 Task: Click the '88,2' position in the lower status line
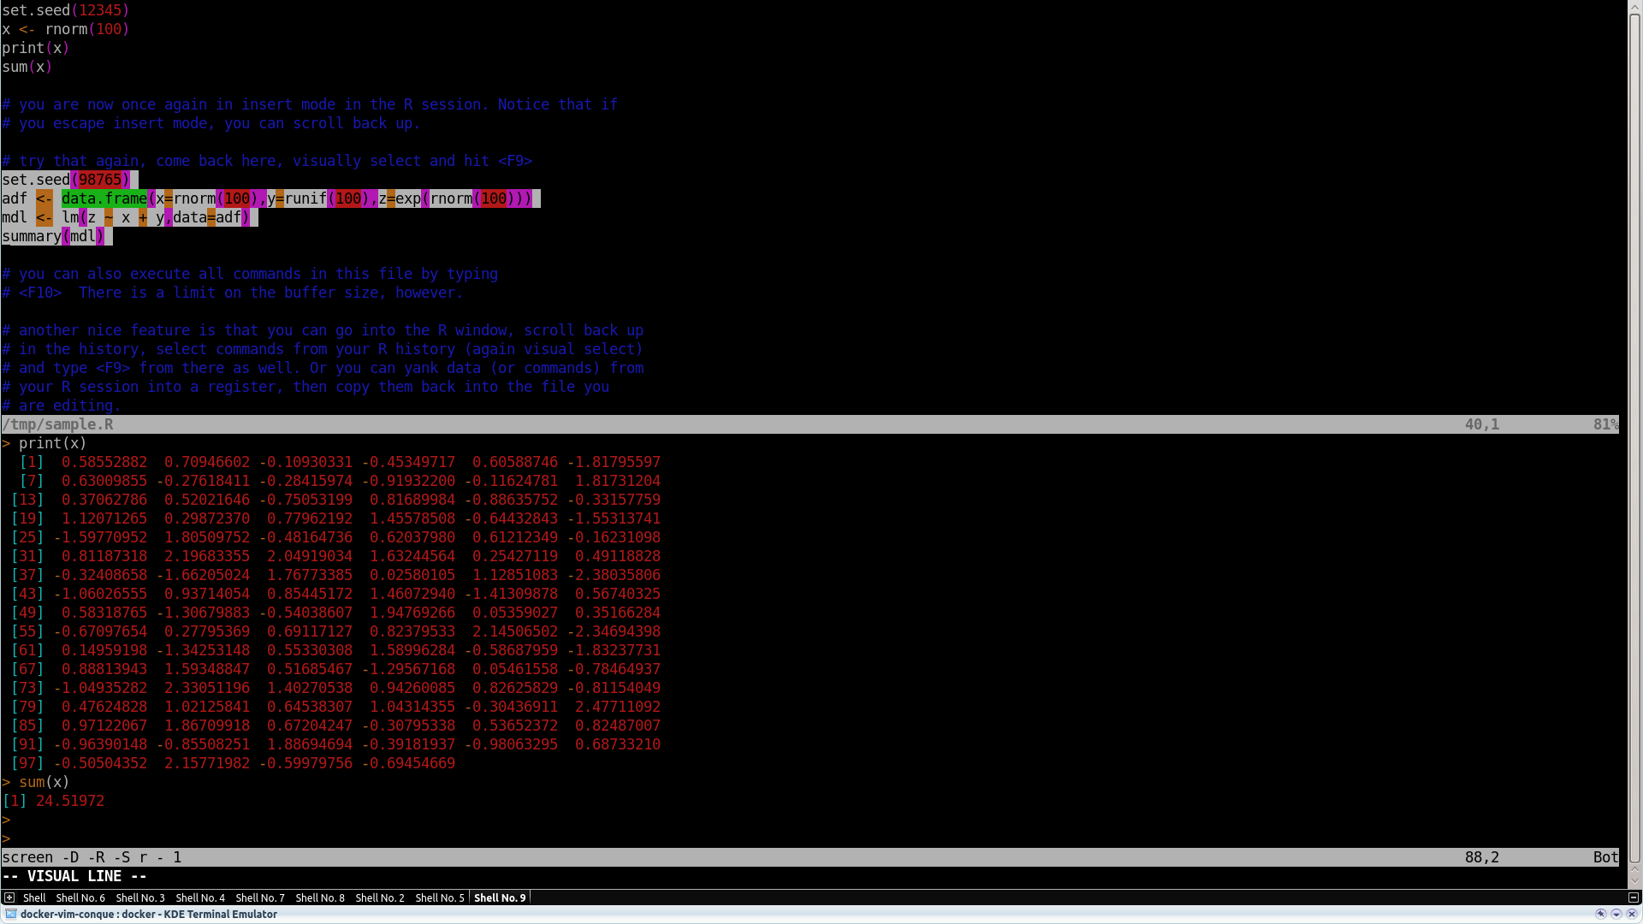[1481, 857]
